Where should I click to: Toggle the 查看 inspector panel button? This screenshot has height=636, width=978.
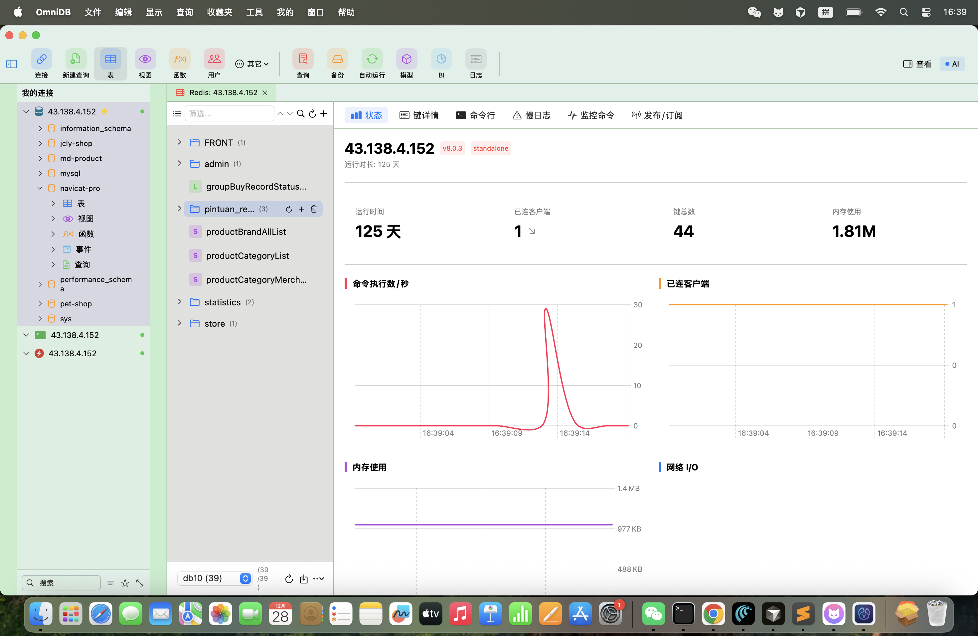[917, 64]
